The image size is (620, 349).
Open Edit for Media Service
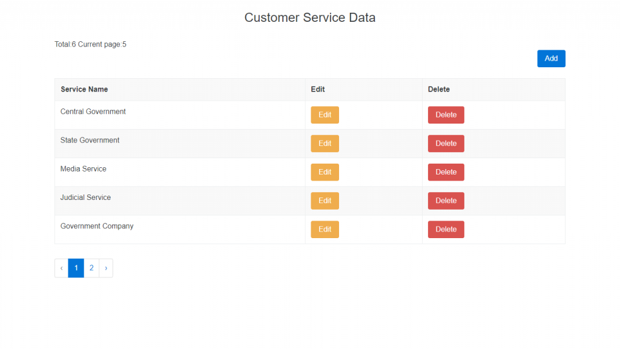(x=325, y=172)
